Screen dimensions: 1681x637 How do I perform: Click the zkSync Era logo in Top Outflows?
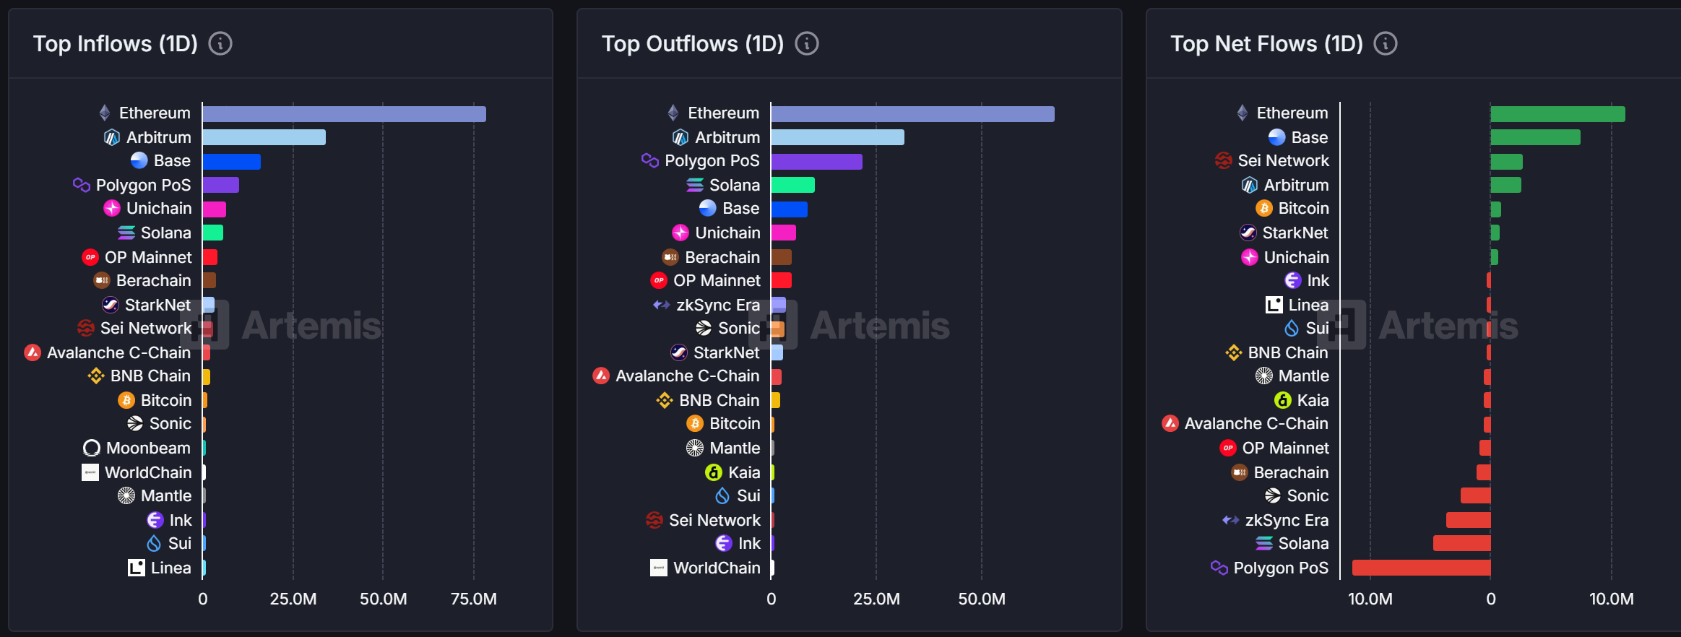click(x=662, y=305)
